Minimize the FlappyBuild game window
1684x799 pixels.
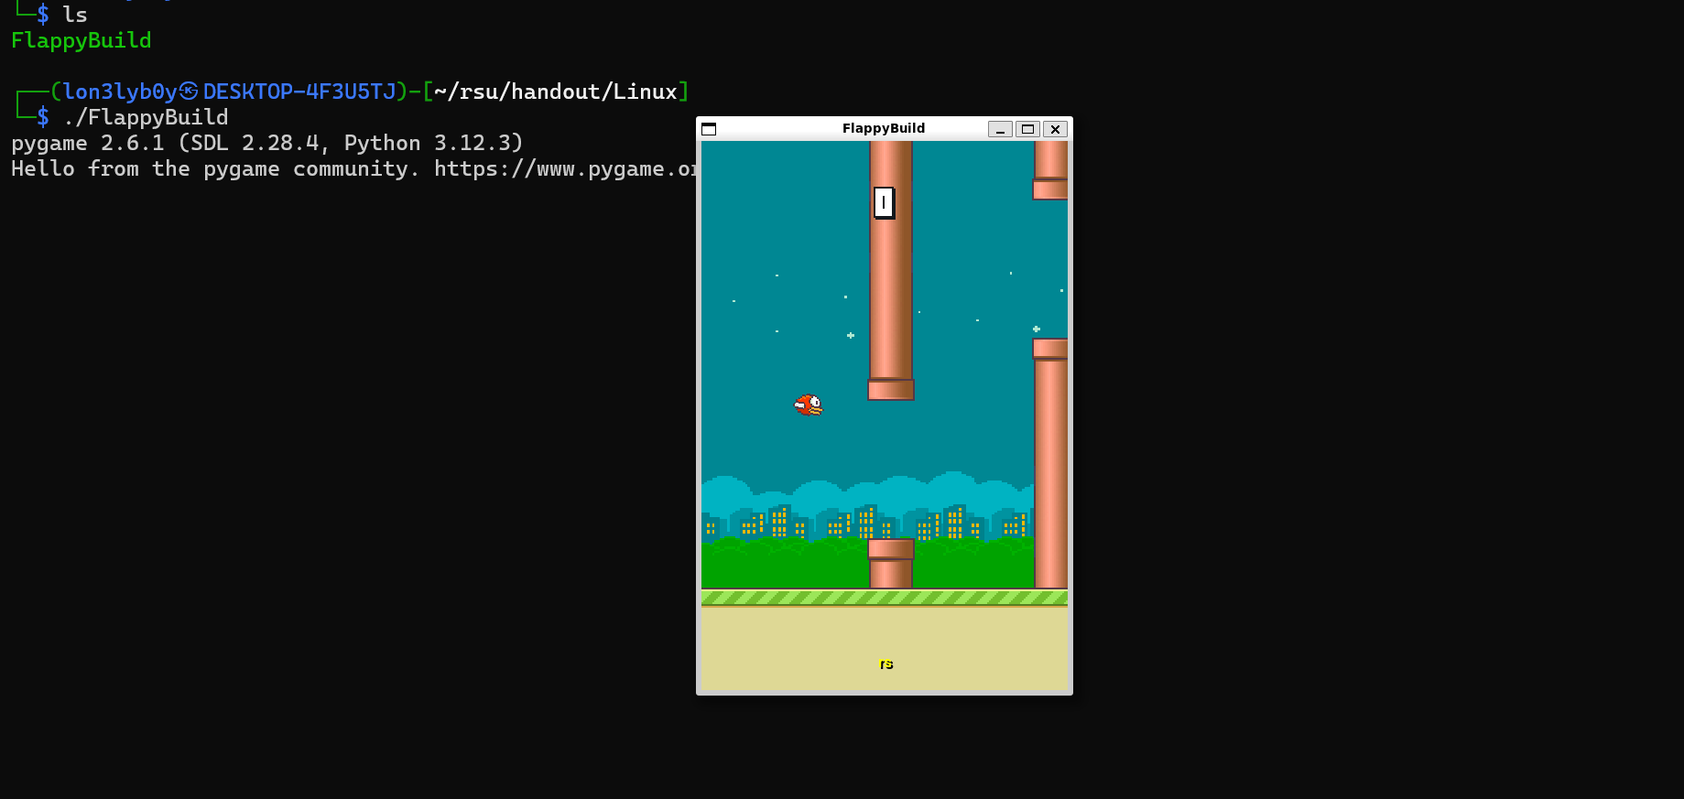click(x=1000, y=129)
